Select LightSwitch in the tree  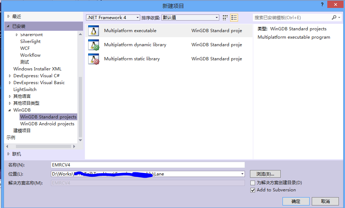[x=25, y=90]
